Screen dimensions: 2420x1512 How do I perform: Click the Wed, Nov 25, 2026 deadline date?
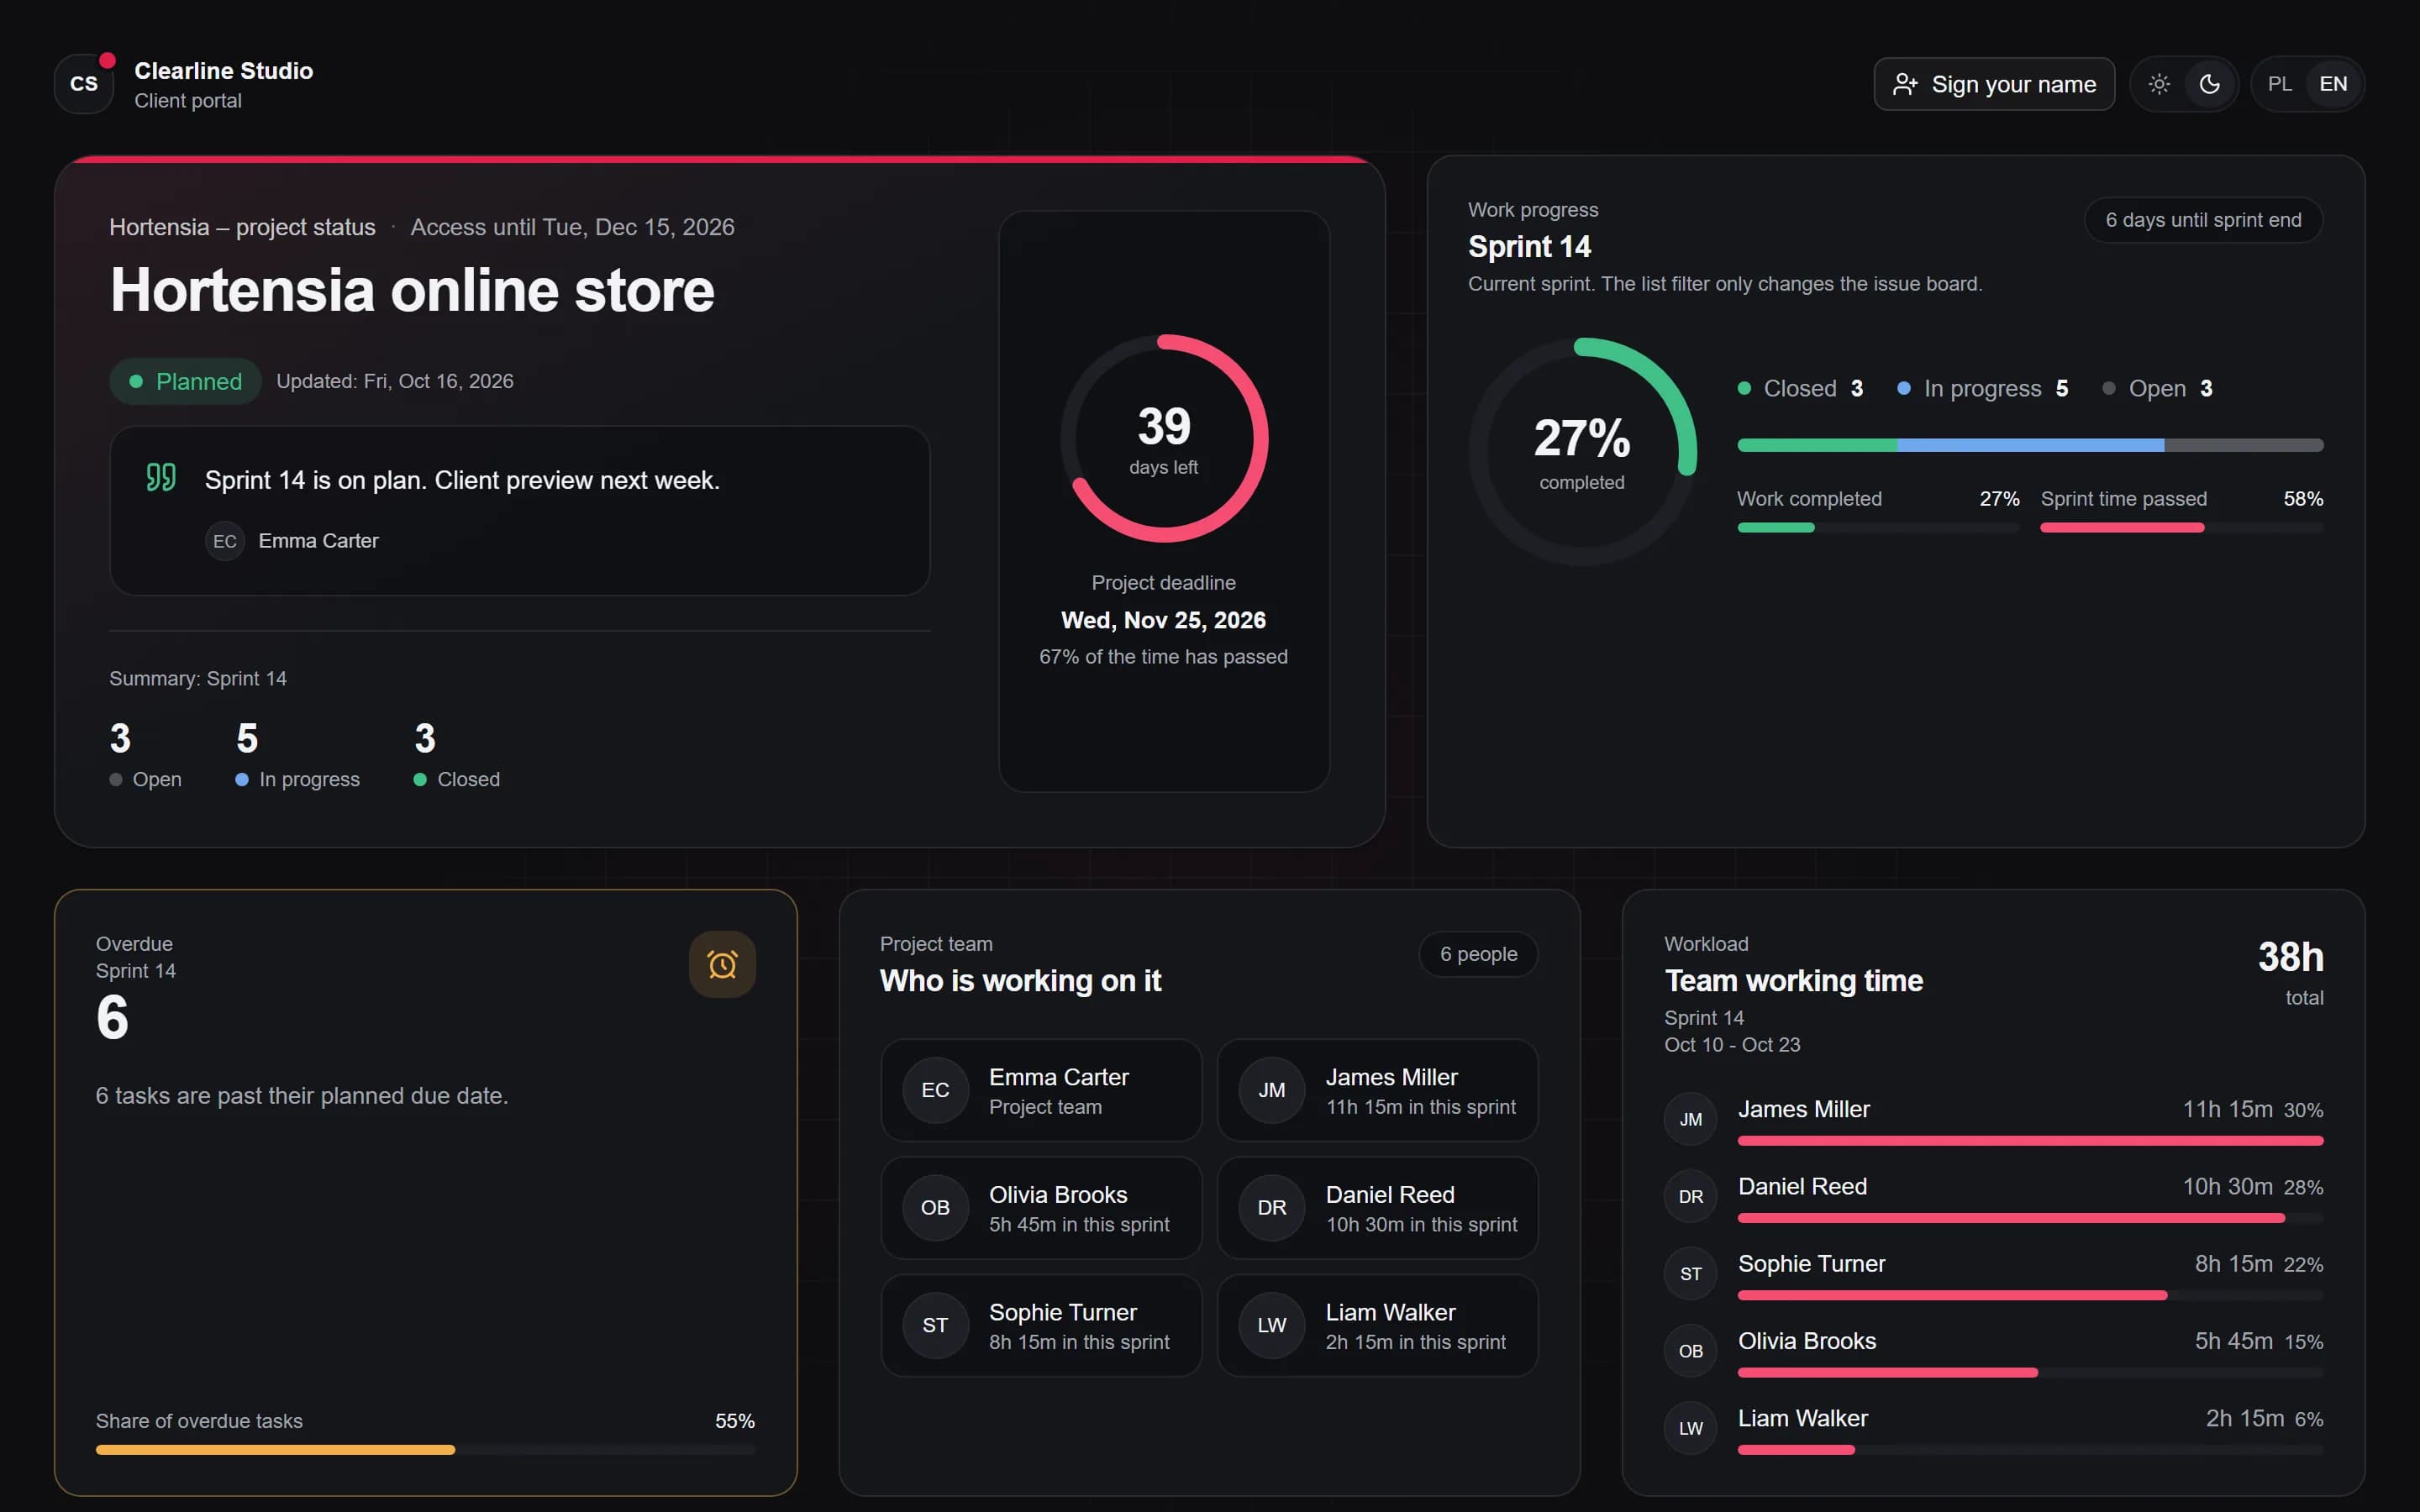pyautogui.click(x=1163, y=621)
